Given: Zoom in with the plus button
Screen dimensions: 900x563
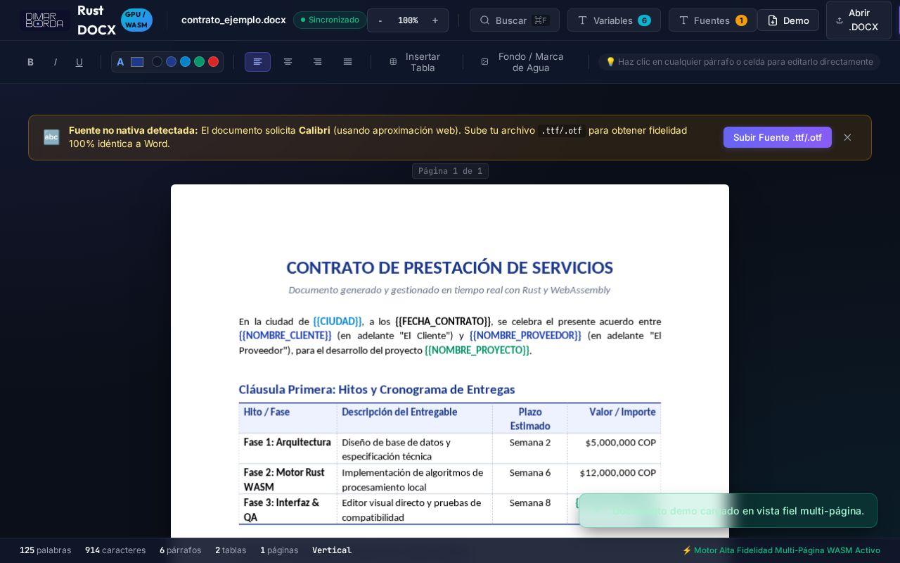Looking at the screenshot, I should click(435, 20).
